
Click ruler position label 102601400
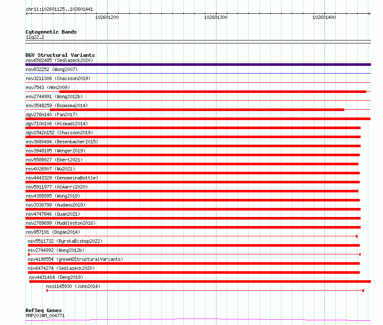pos(324,17)
